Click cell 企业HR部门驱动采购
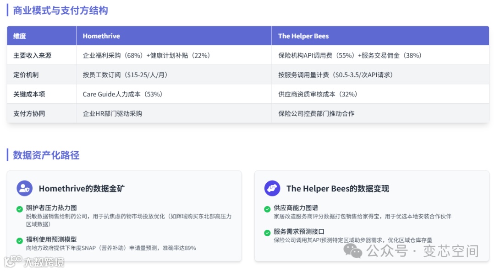The height and width of the screenshot is (271, 495). [174, 114]
